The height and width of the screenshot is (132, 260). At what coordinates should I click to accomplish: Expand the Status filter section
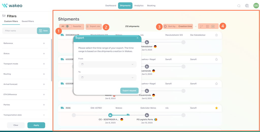coord(44,54)
